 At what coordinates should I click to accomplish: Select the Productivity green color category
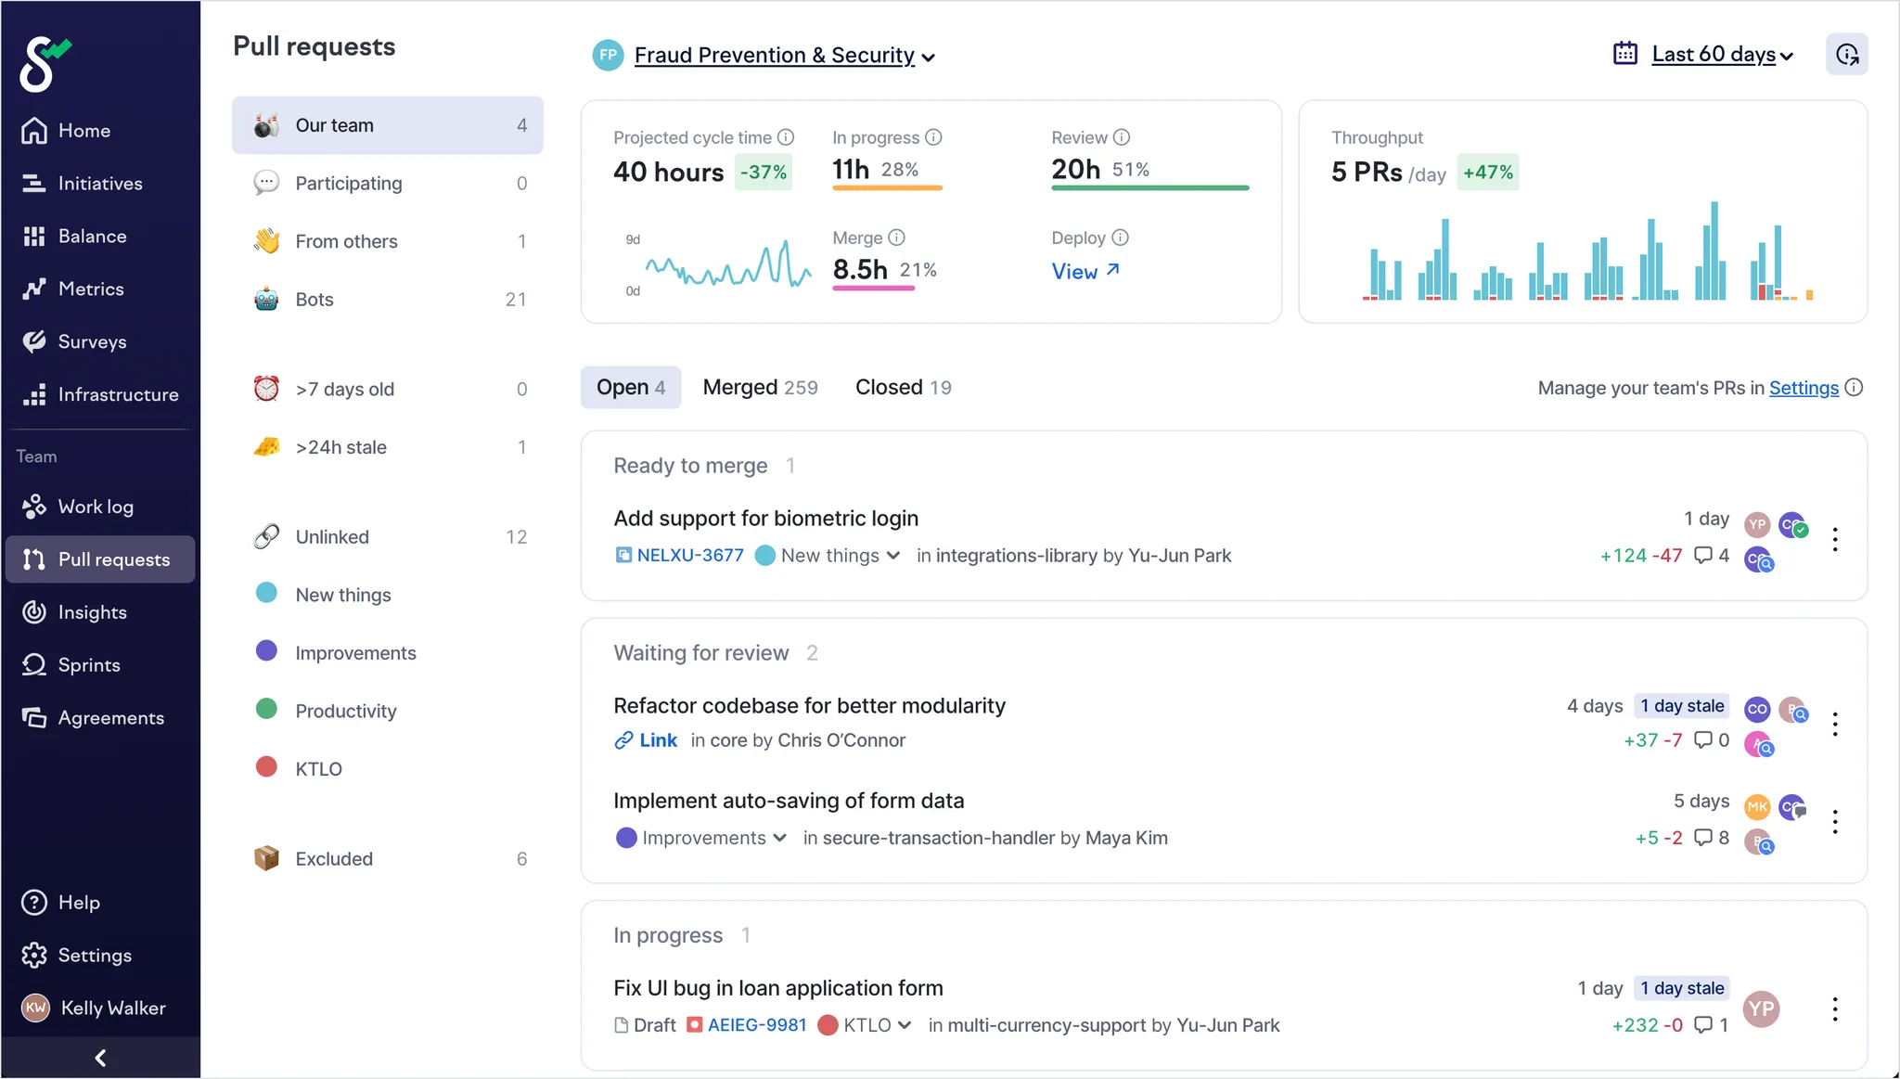[x=345, y=712]
